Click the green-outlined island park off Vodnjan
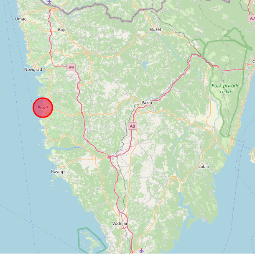 tap(92, 240)
